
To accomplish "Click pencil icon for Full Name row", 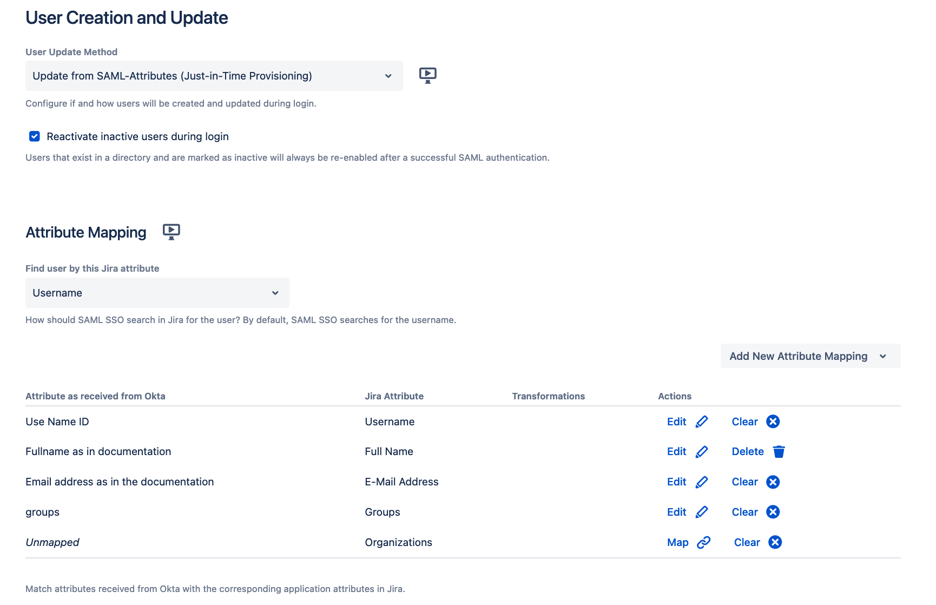I will (702, 451).
